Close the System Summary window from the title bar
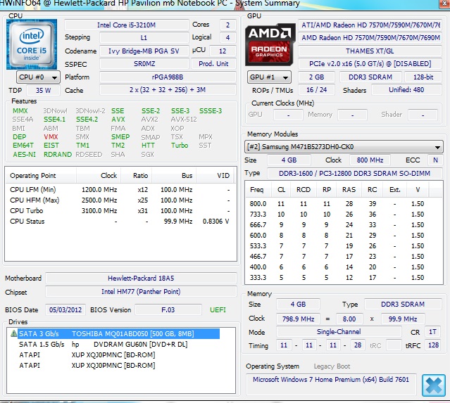The image size is (450, 403). (x=444, y=4)
